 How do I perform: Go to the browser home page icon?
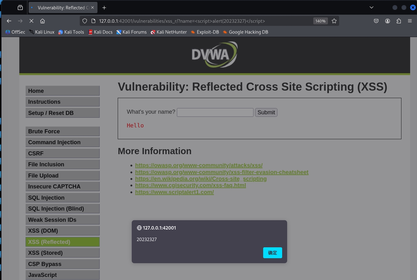(x=43, y=21)
